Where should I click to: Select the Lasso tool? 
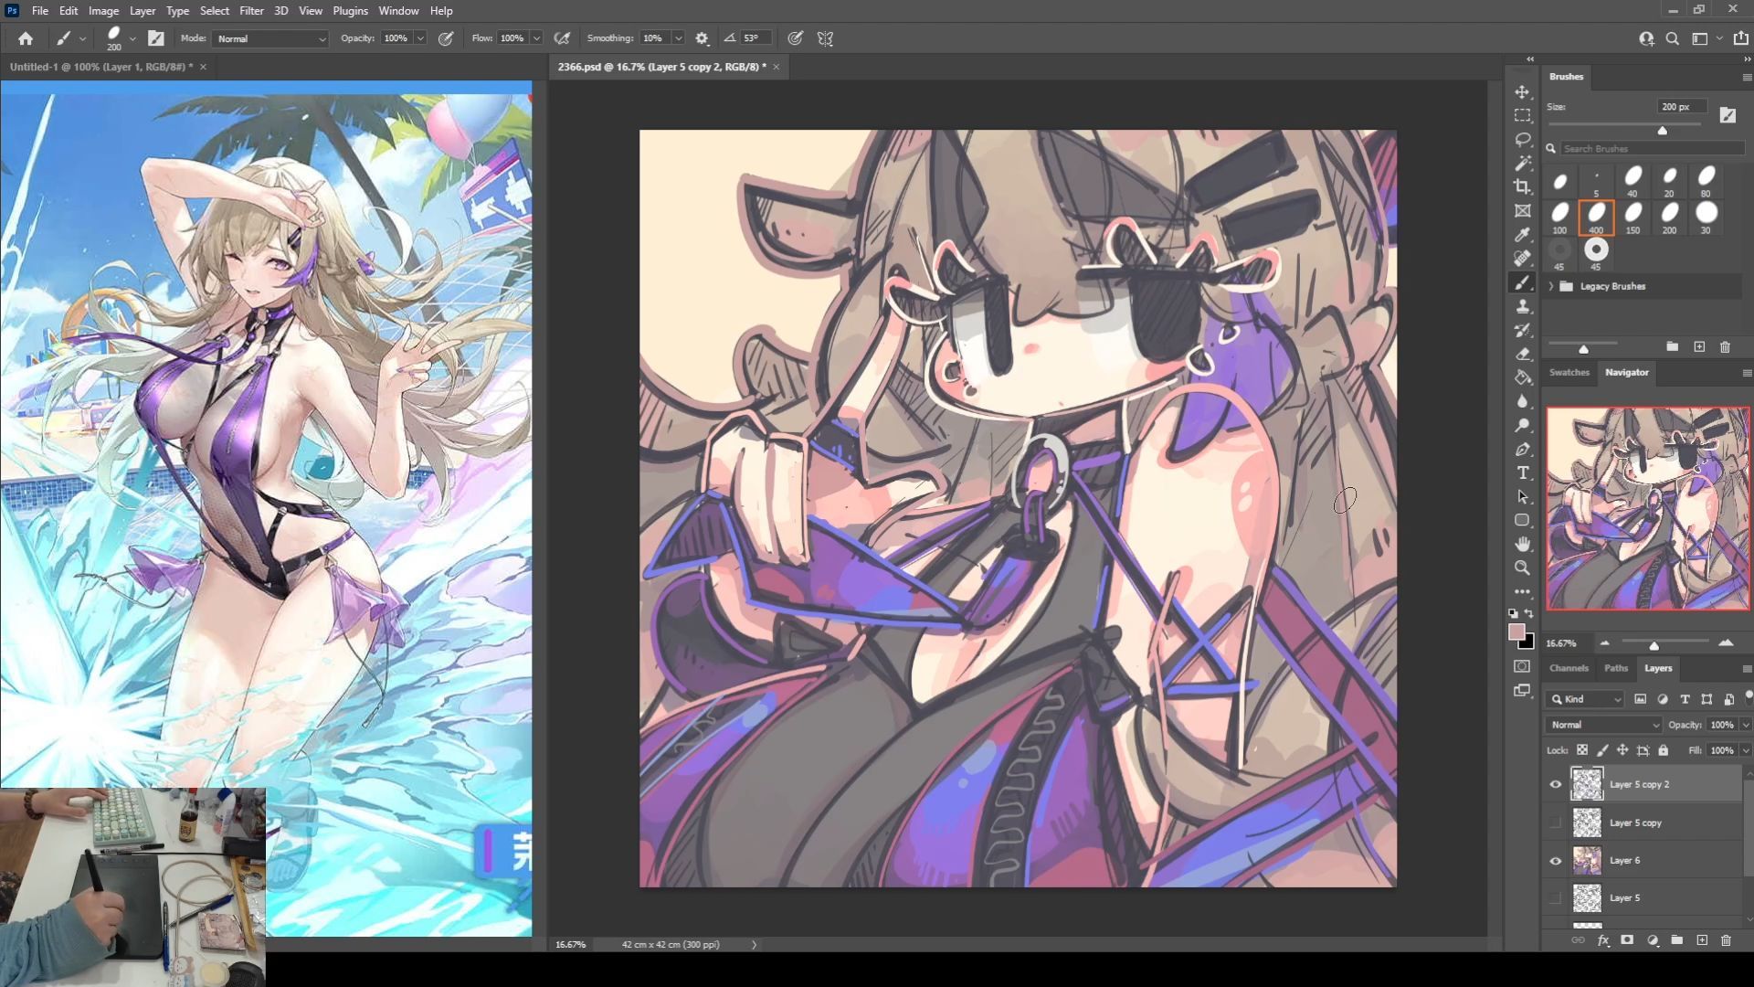tap(1522, 140)
